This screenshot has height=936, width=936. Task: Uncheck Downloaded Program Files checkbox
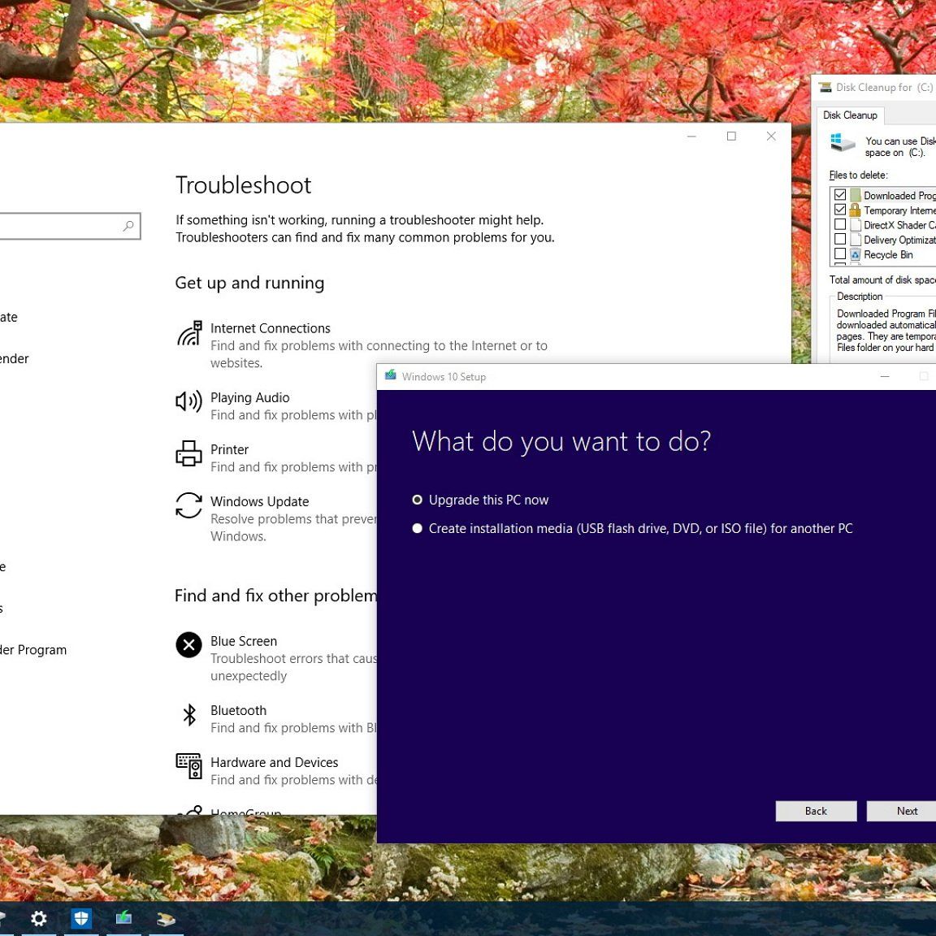pos(840,195)
